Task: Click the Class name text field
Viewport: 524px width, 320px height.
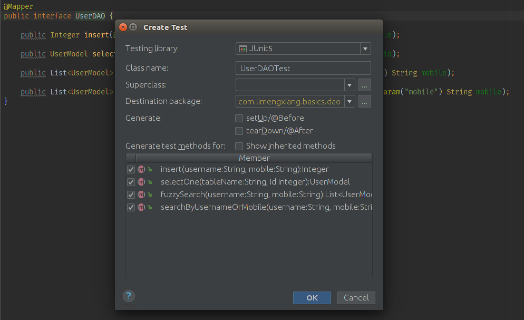Action: point(303,68)
